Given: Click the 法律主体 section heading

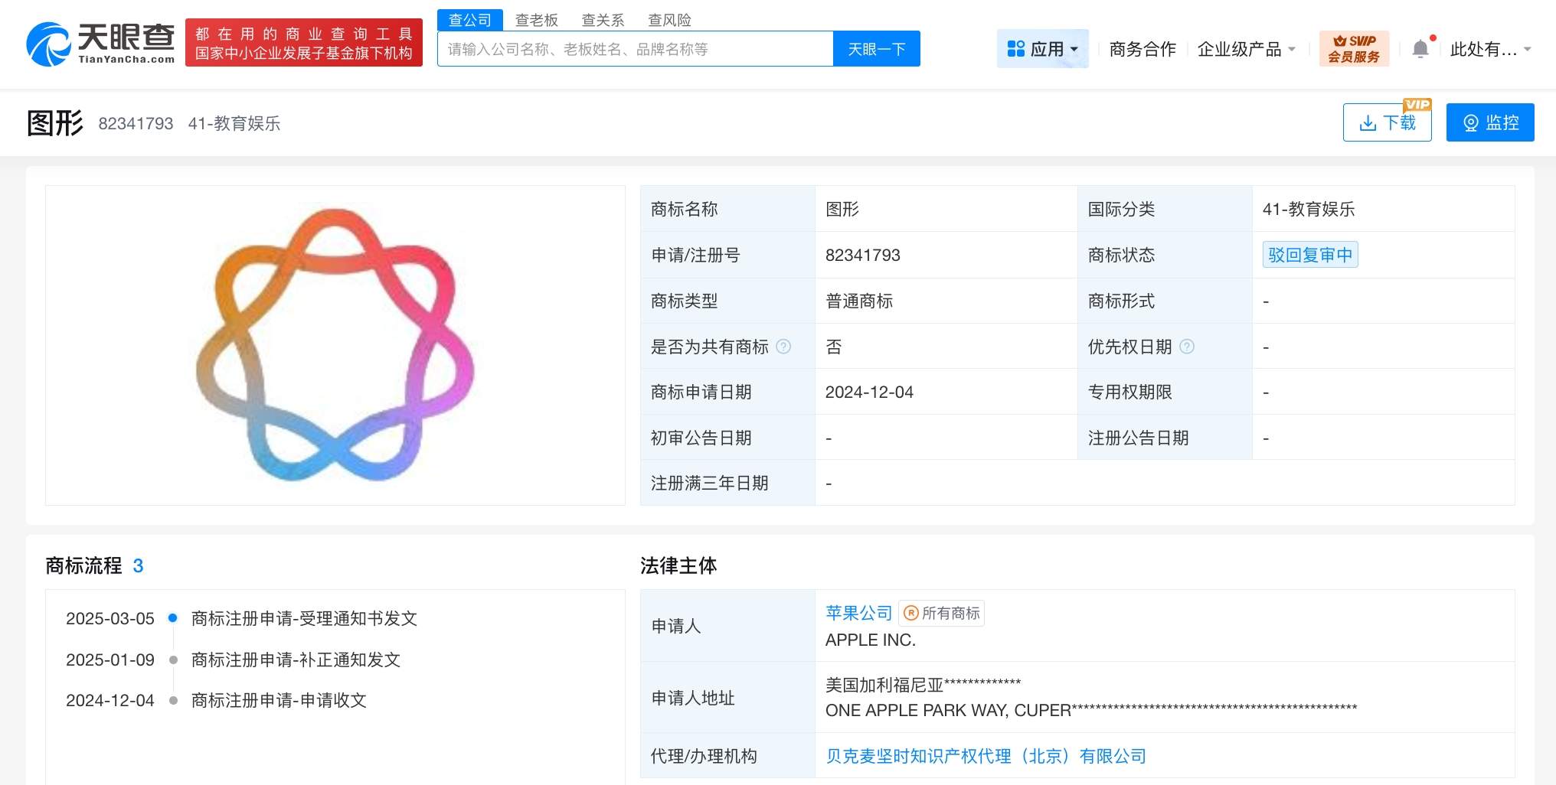Looking at the screenshot, I should point(678,565).
